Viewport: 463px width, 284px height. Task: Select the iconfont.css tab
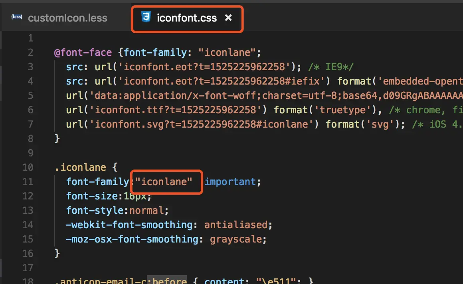pyautogui.click(x=187, y=18)
